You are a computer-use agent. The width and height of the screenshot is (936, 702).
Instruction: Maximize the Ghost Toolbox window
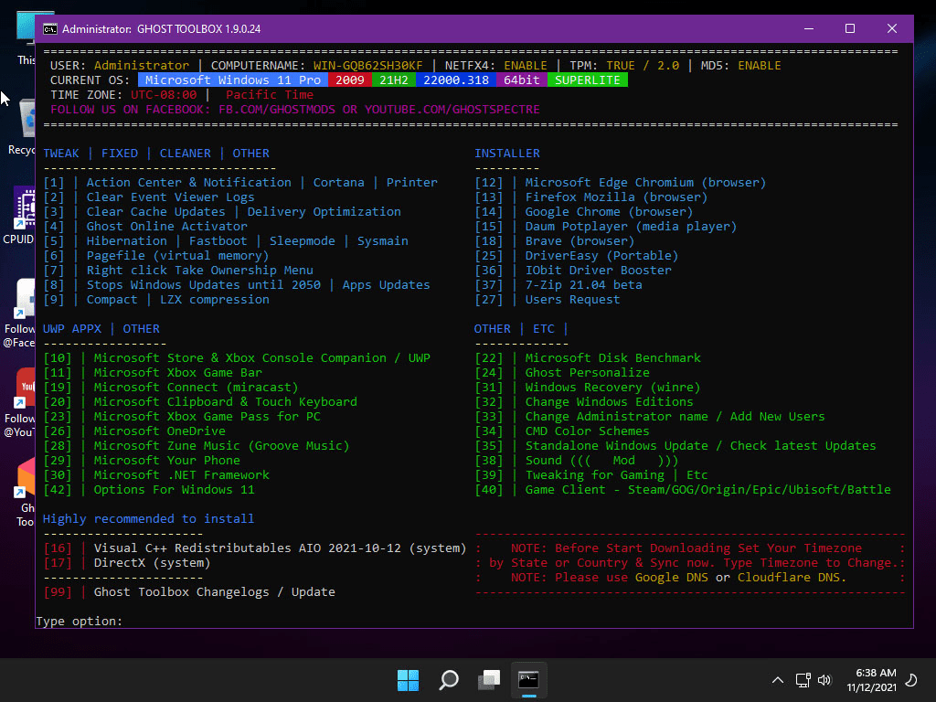pos(850,28)
